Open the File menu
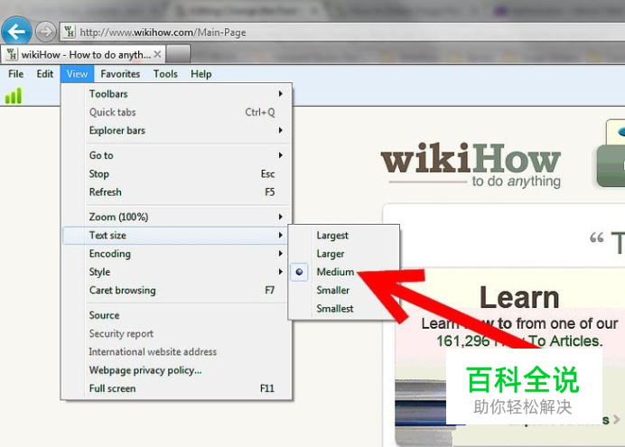 tap(15, 74)
